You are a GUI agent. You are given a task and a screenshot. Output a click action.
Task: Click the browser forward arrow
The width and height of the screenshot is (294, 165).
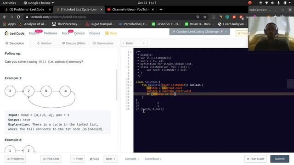(x=11, y=17)
